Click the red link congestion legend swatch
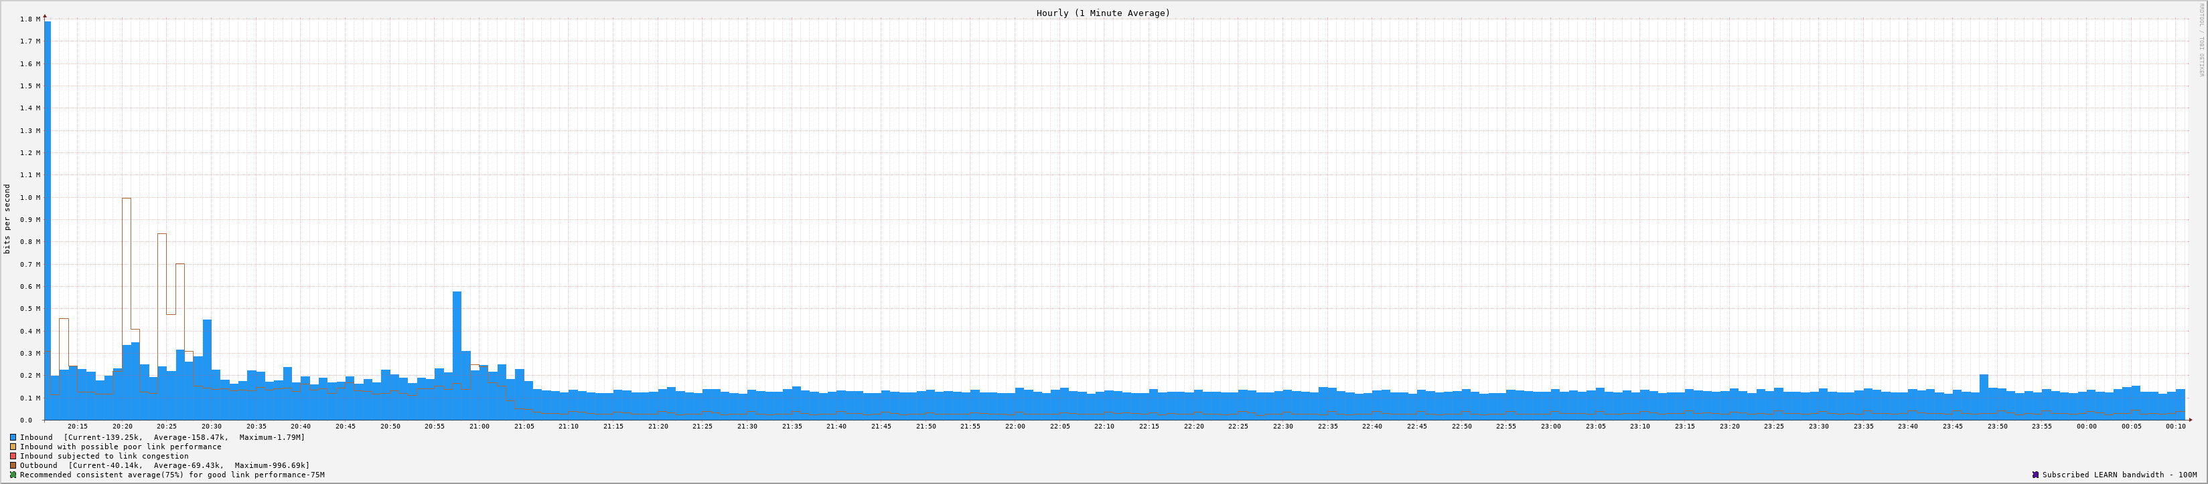 point(13,456)
